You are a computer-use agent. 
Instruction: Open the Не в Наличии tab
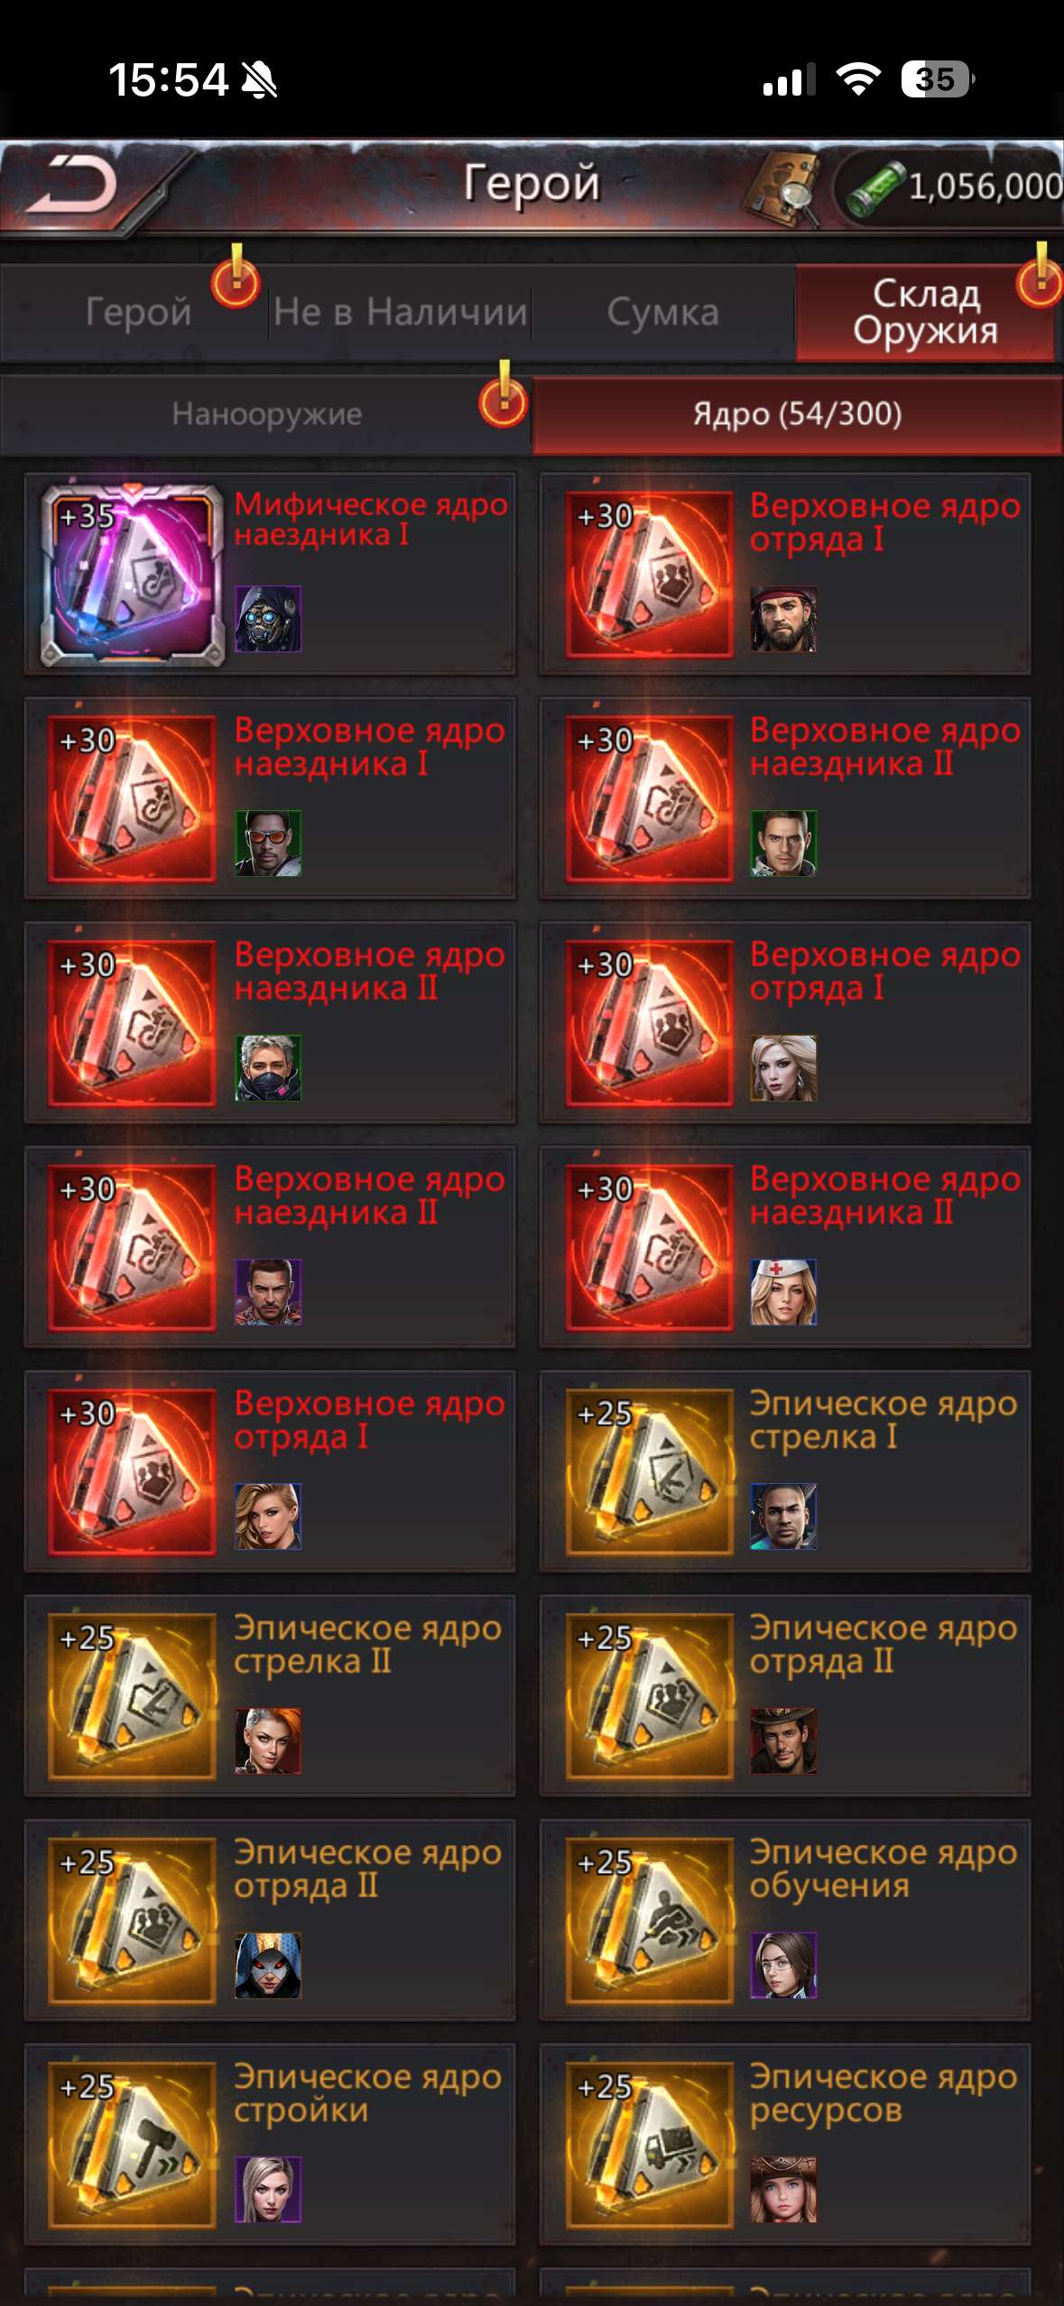[x=400, y=312]
